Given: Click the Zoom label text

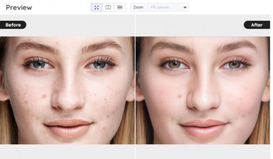Looking at the screenshot, I should 138,7.
